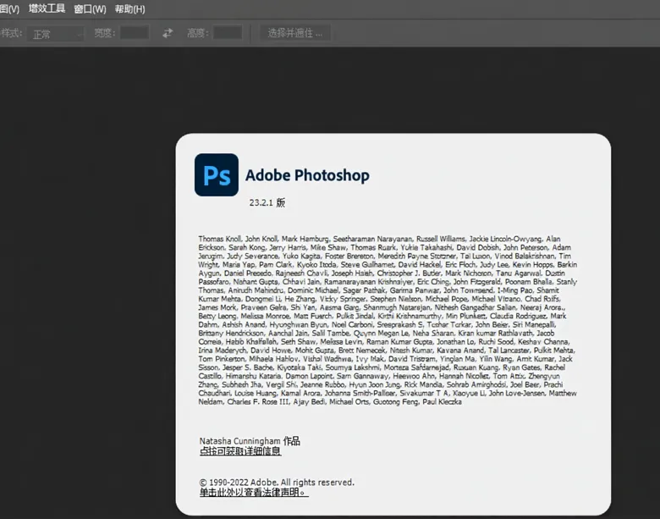
Task: Click the 23.2.1 版 version text
Action: 267,202
